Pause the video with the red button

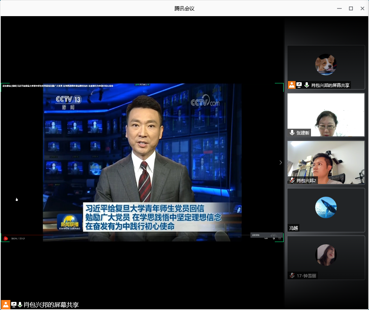click(6, 239)
